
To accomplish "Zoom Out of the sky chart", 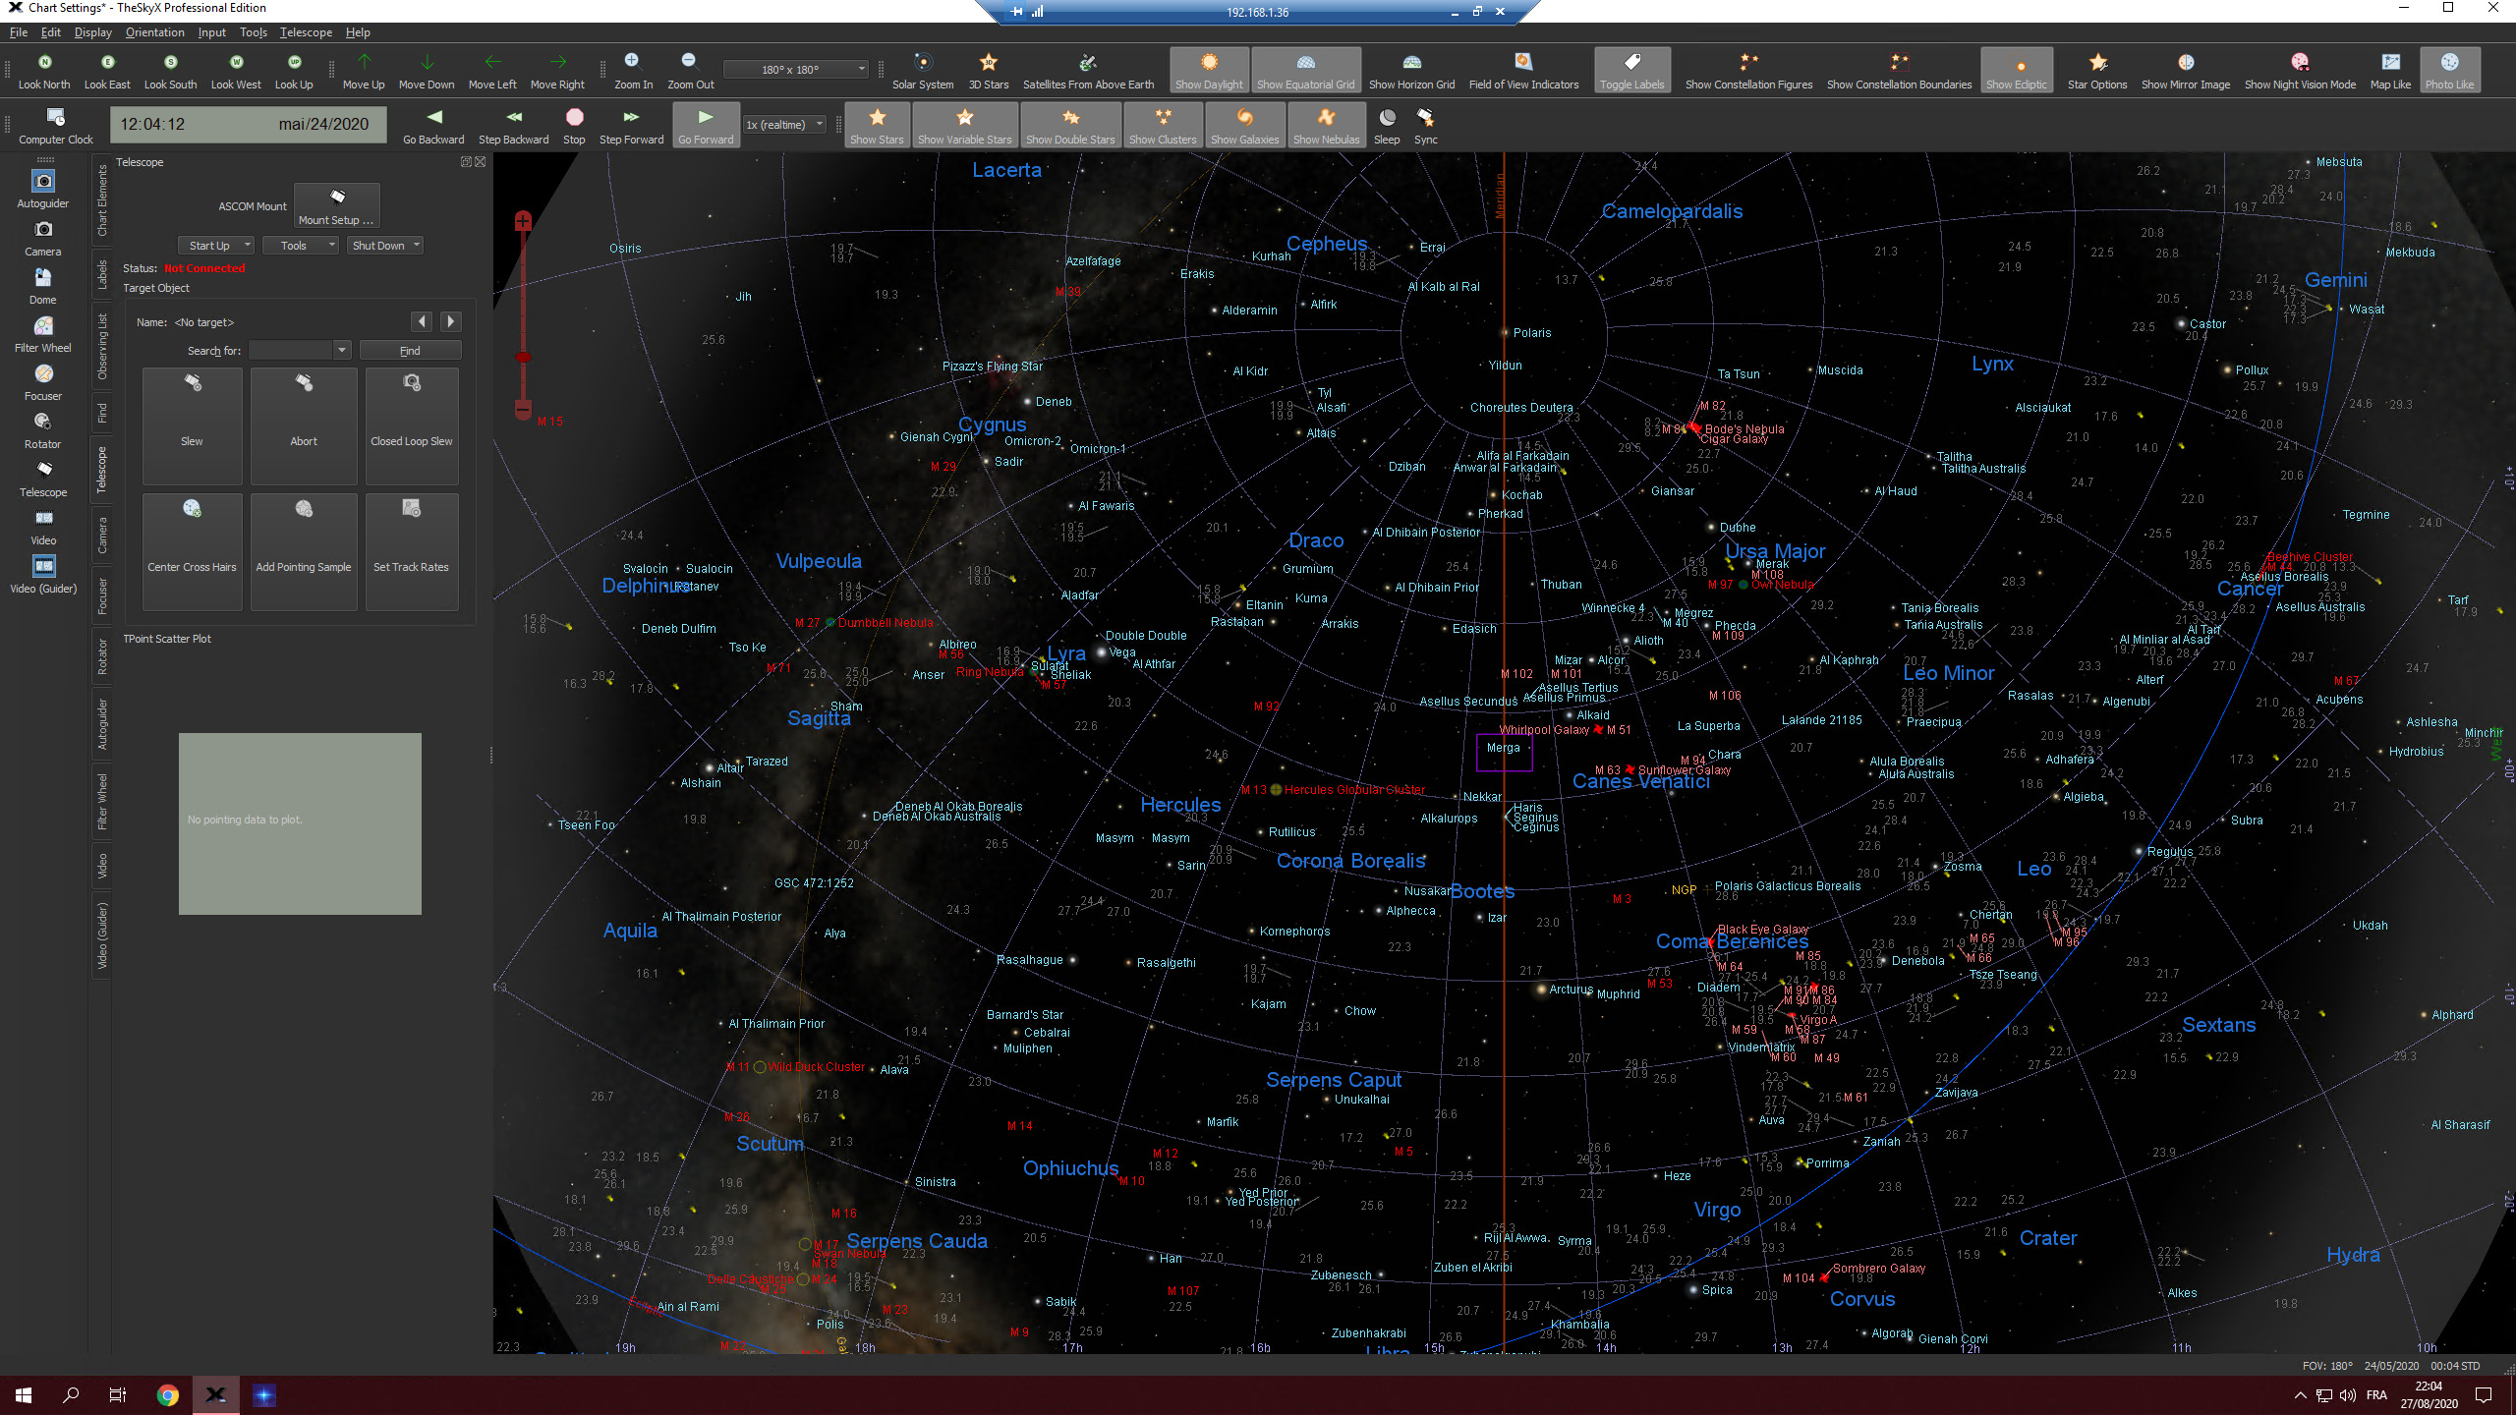I will click(691, 71).
